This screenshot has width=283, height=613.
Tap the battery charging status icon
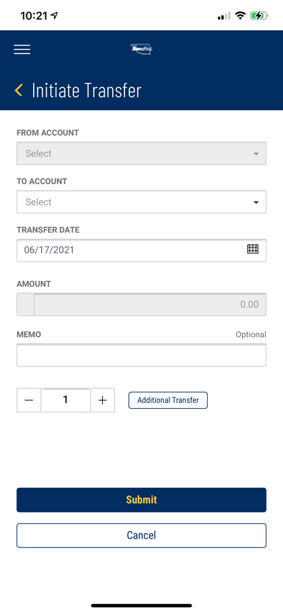tap(258, 16)
